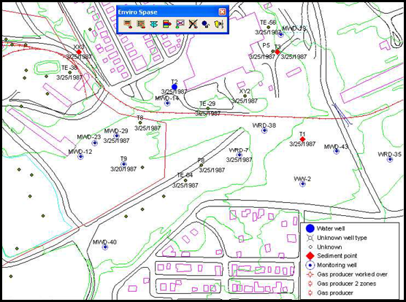Select the WW-2 monitoring well symbol
406x302 pixels.
(x=302, y=184)
